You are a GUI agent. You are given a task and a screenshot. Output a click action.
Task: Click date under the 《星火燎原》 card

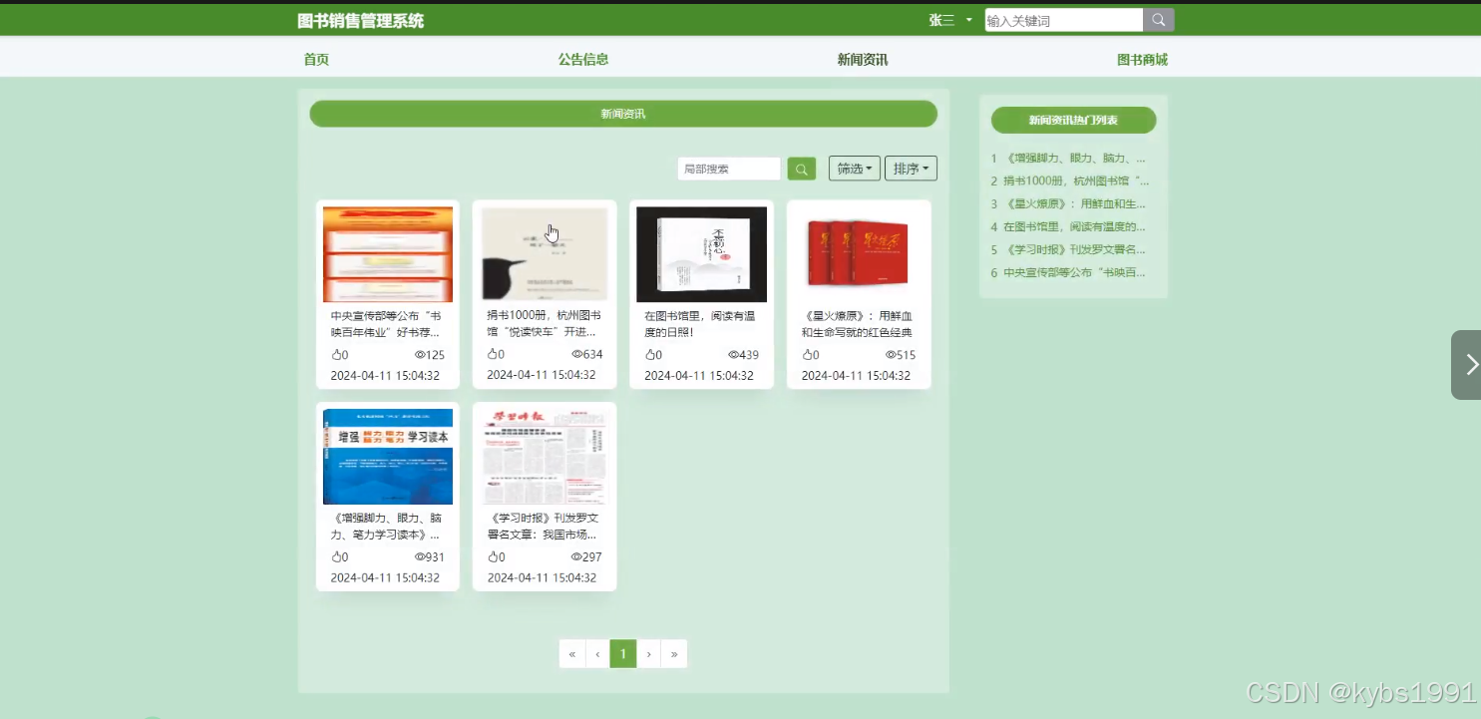(x=856, y=376)
